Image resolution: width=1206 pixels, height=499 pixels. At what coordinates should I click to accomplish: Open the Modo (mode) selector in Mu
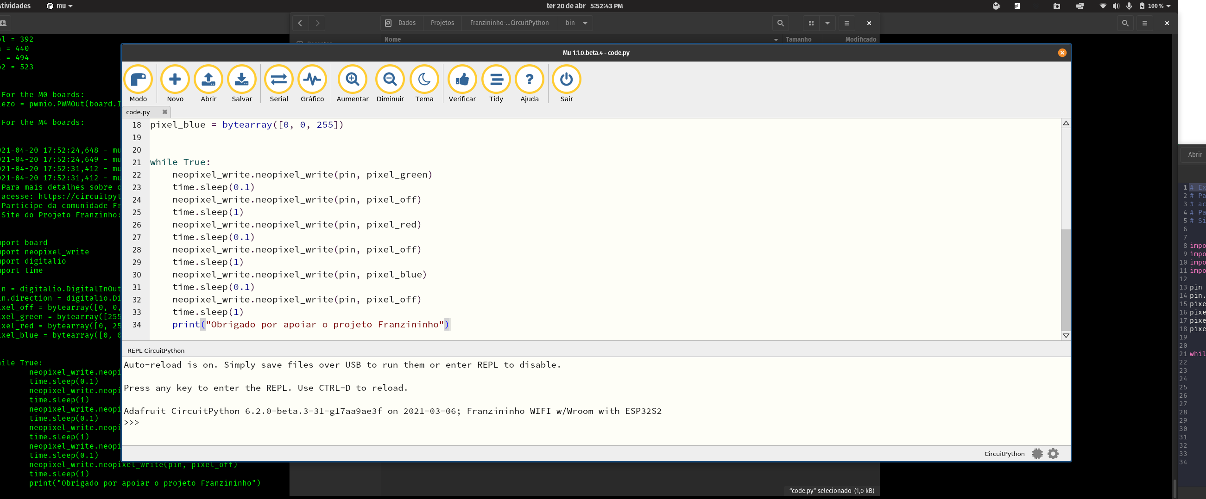click(x=138, y=84)
